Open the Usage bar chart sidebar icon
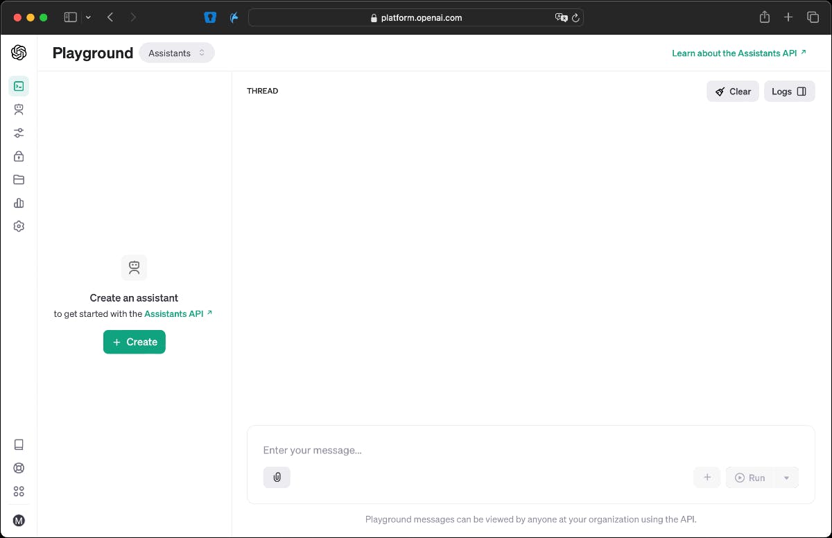This screenshot has height=538, width=832. pos(19,203)
